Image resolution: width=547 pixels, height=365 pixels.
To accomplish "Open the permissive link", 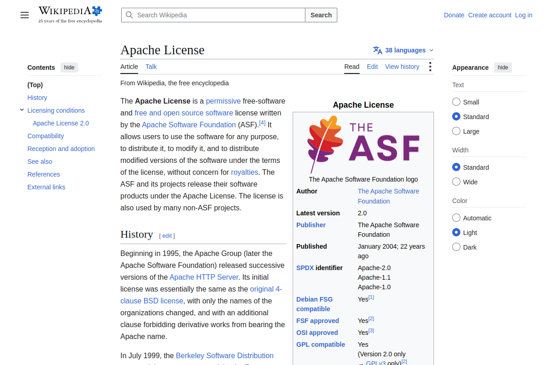I will click(223, 101).
